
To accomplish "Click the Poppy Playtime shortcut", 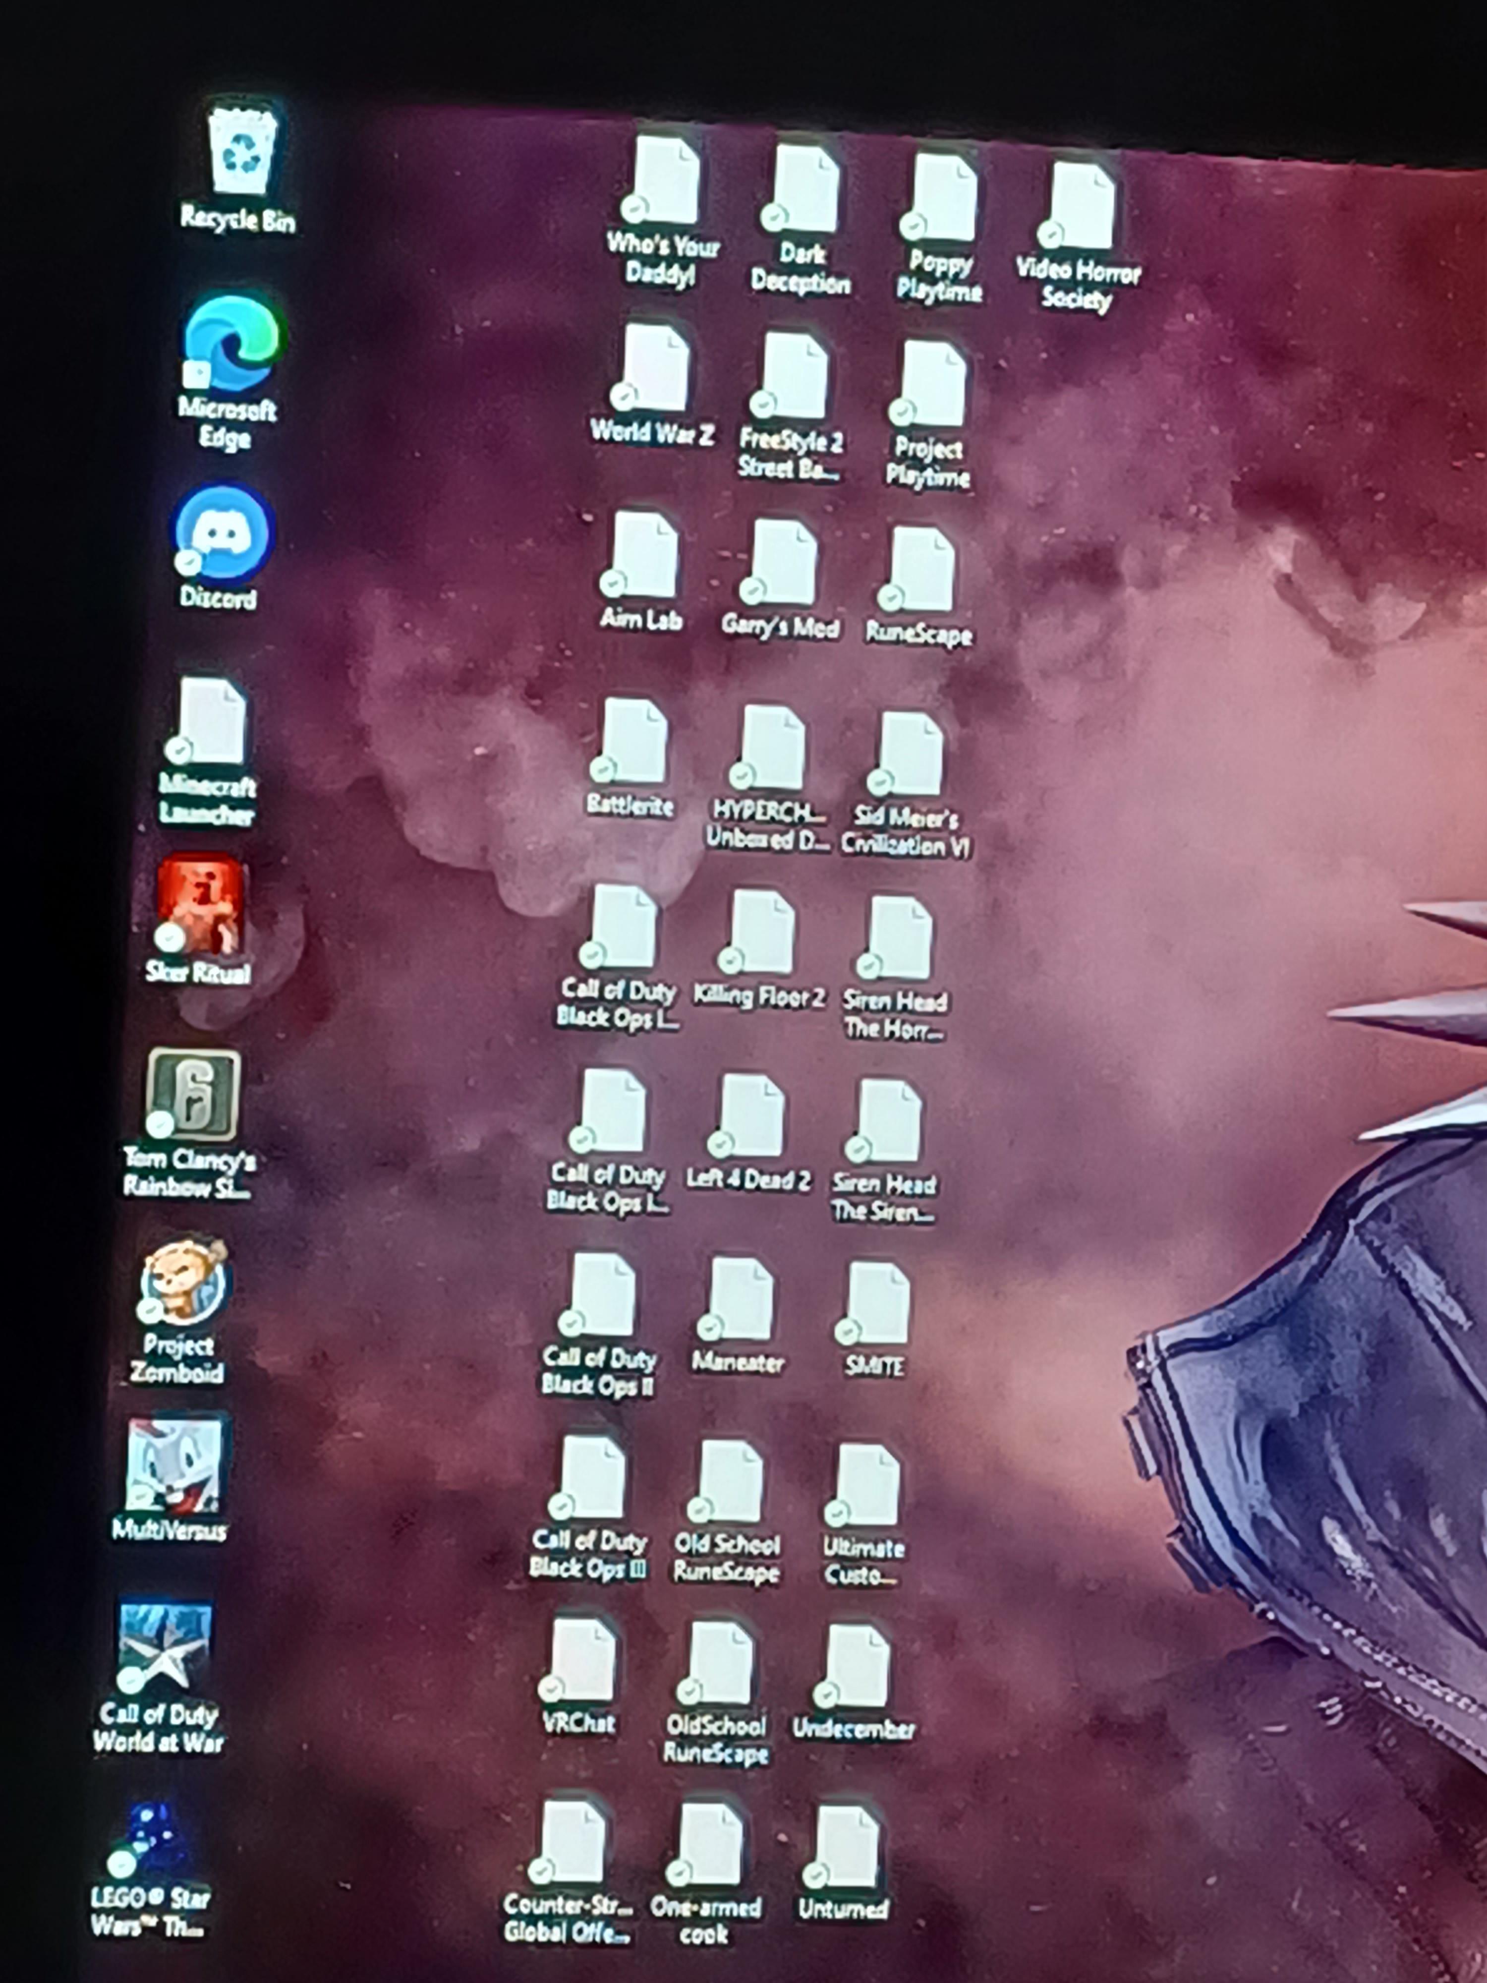I will click(941, 229).
